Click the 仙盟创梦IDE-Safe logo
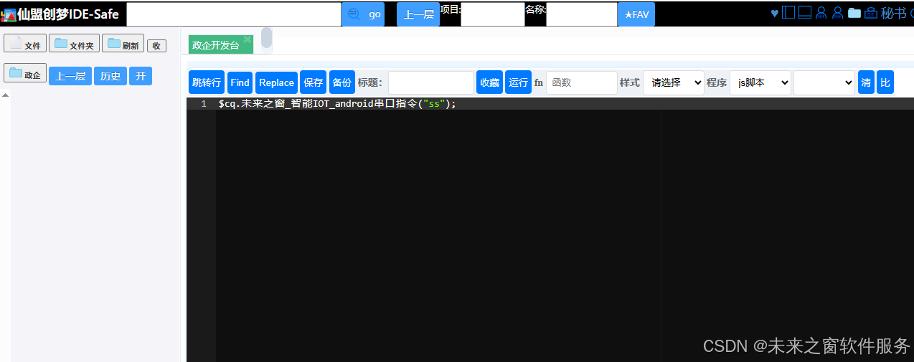The width and height of the screenshot is (914, 362). (x=60, y=14)
